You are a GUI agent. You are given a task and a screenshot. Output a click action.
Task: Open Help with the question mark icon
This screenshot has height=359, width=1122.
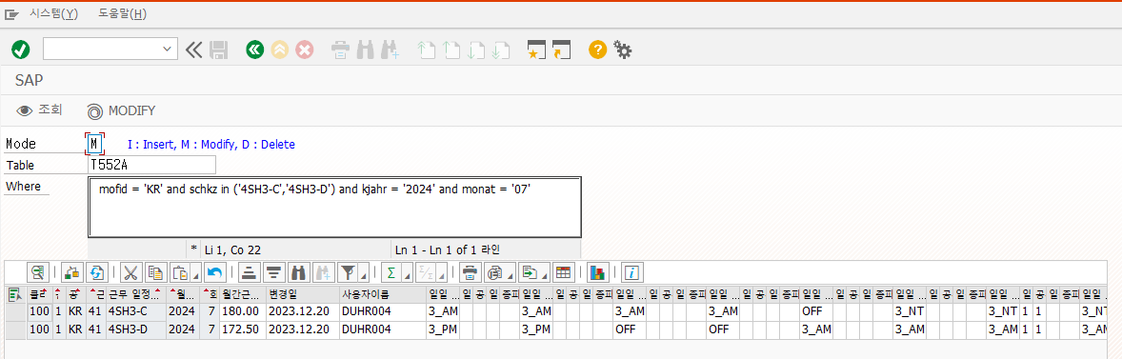pyautogui.click(x=597, y=50)
